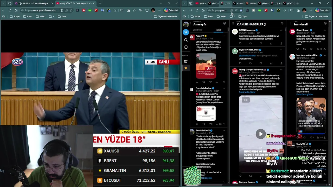Open ANLIK HABERLER column settings gear

(x=282, y=23)
